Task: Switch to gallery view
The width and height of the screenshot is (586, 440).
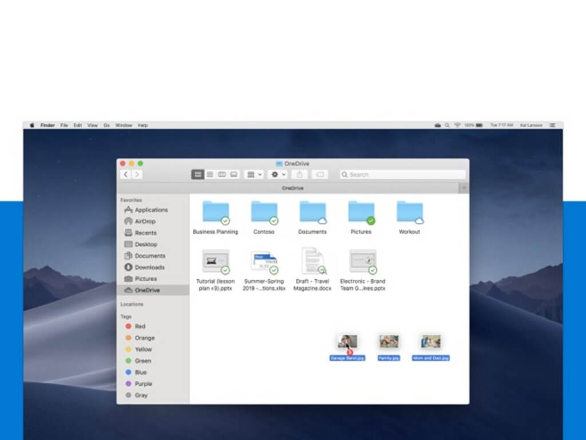Action: (x=233, y=174)
